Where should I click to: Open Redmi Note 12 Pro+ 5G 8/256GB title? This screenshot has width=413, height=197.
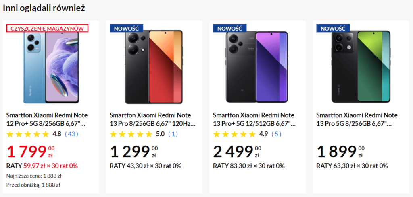(47, 119)
